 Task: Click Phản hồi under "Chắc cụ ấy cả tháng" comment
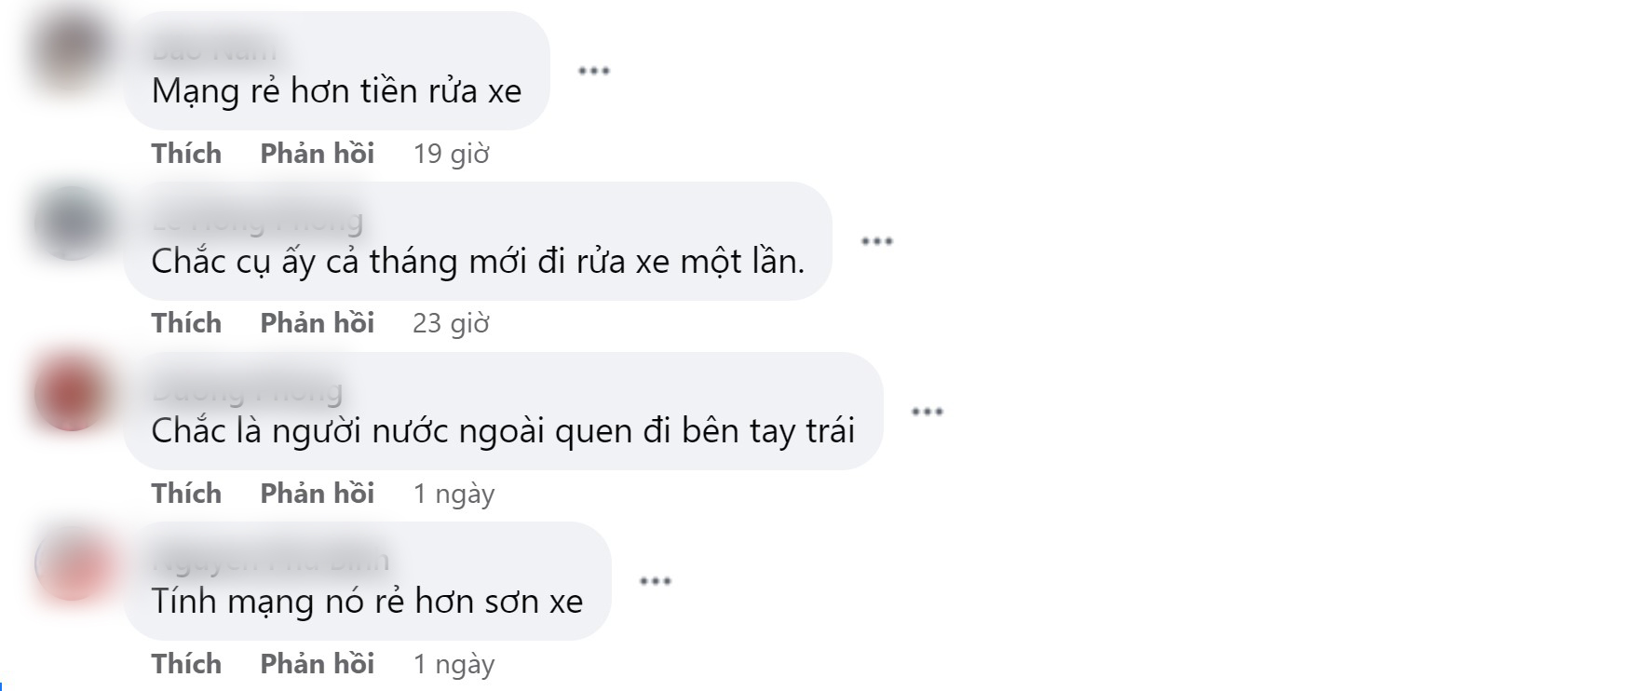[x=317, y=323]
